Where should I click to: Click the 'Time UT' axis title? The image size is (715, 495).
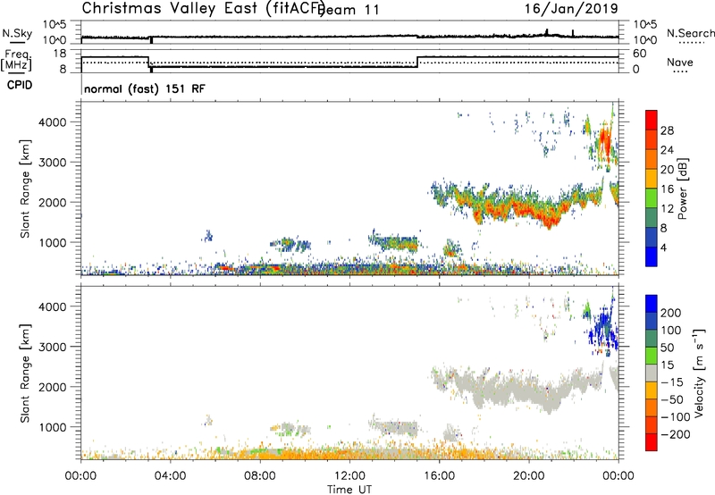click(349, 490)
